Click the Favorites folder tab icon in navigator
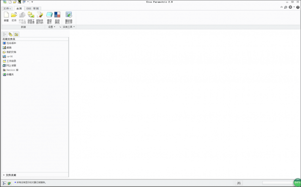This screenshot has width=301, height=187. [17, 34]
